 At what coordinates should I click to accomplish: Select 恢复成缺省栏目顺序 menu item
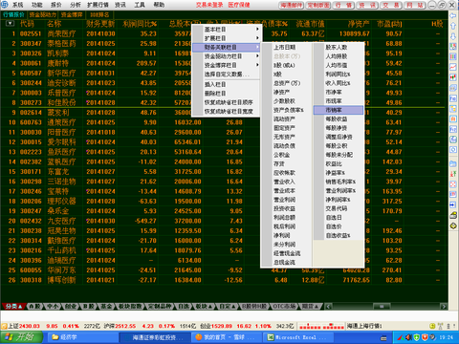pos(227,102)
